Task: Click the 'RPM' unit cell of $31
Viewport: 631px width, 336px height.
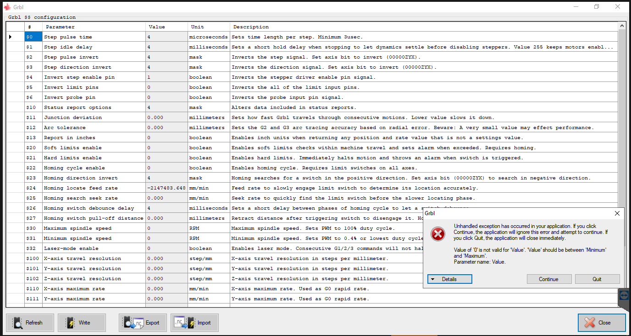Action: pos(209,238)
